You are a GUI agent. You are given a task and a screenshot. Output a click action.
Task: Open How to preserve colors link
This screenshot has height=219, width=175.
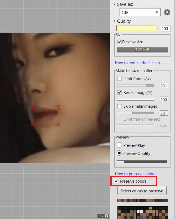point(136,174)
